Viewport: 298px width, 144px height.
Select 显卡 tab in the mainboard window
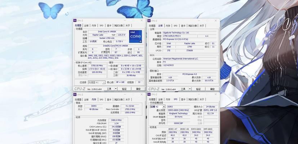pos(183,26)
